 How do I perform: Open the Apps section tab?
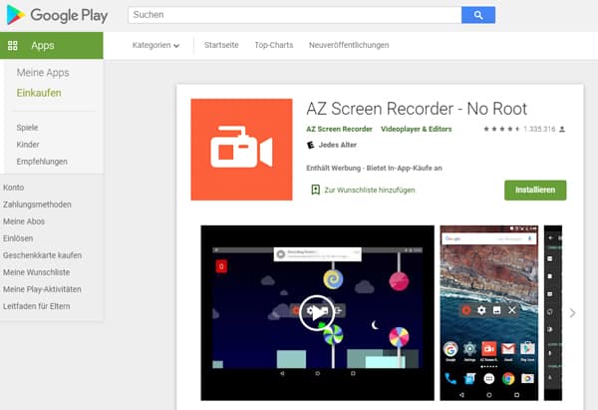(x=52, y=46)
